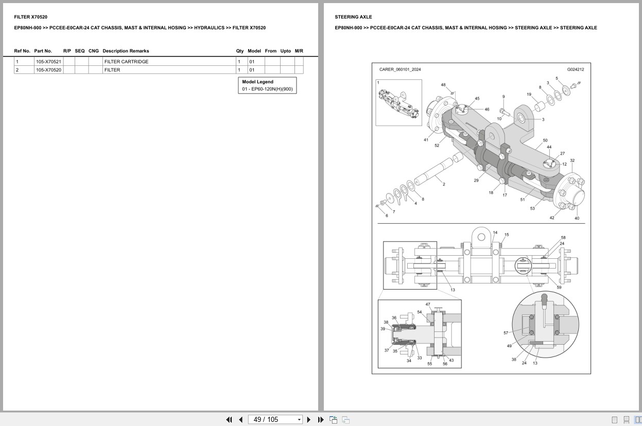Image resolution: width=642 pixels, height=426 pixels.
Task: Click callout number 50 on the axle
Action: (545, 140)
